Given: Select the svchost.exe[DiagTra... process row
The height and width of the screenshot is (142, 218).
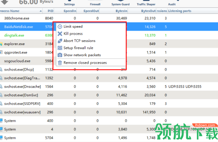Looking at the screenshot, I should point(109,78).
